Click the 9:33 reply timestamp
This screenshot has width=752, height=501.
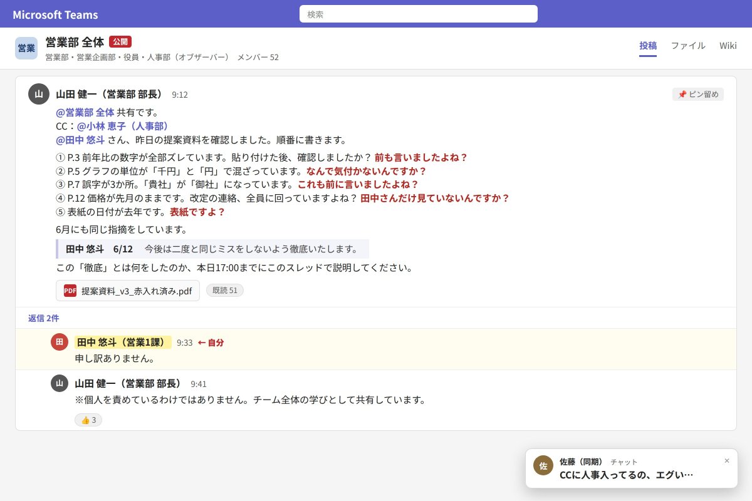tap(185, 343)
